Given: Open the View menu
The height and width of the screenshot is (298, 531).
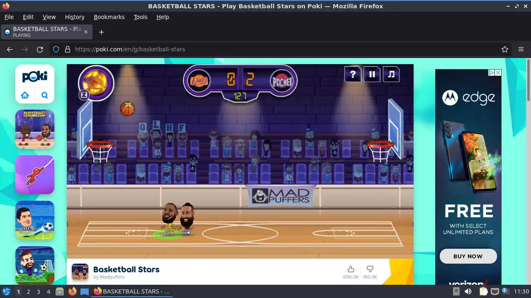Looking at the screenshot, I should pos(49,17).
